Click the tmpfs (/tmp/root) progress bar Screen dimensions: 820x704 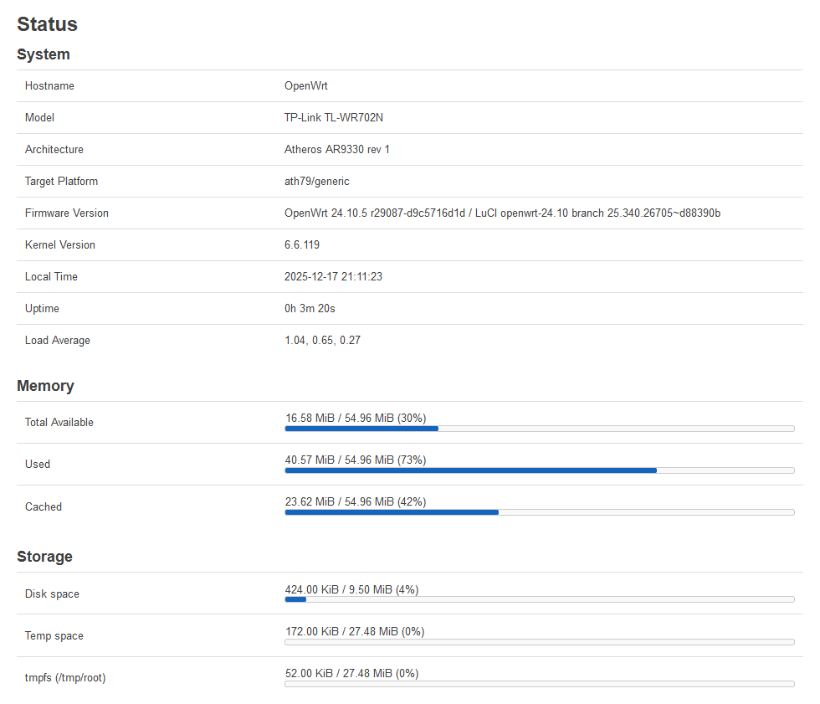(x=539, y=684)
